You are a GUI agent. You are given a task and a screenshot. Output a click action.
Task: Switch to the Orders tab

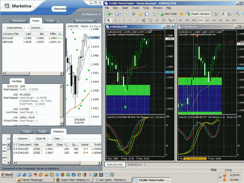pyautogui.click(x=27, y=131)
